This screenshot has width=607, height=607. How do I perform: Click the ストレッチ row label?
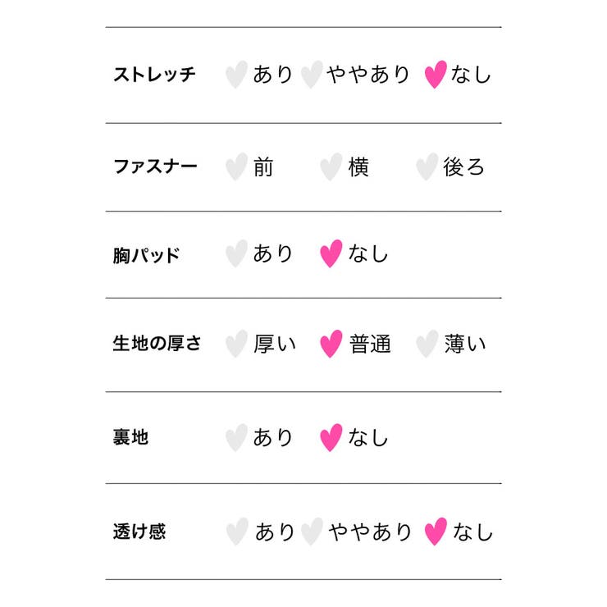pos(154,75)
